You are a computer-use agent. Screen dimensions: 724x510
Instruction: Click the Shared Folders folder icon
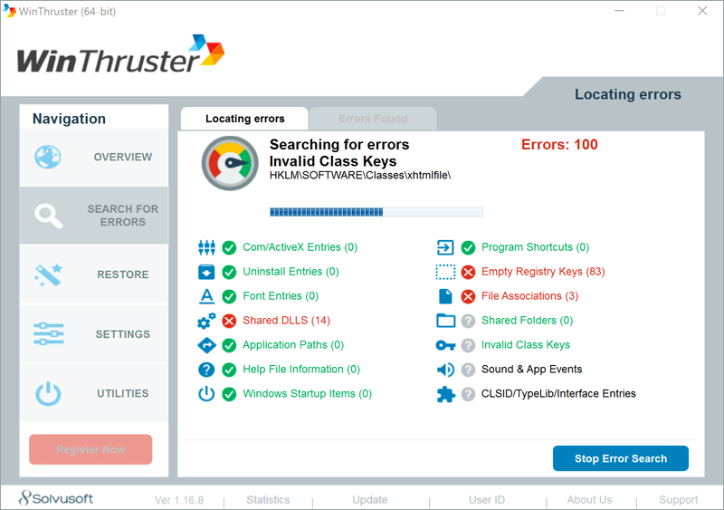[x=445, y=321]
